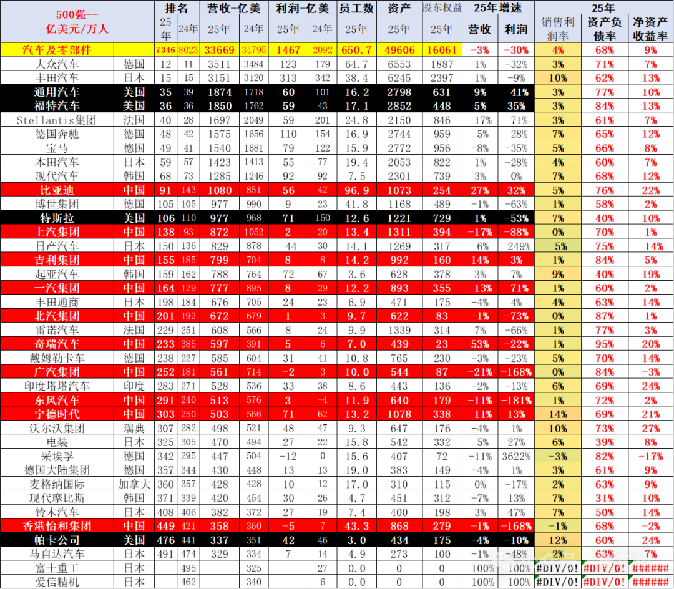Click the 员工数 column header

point(356,8)
